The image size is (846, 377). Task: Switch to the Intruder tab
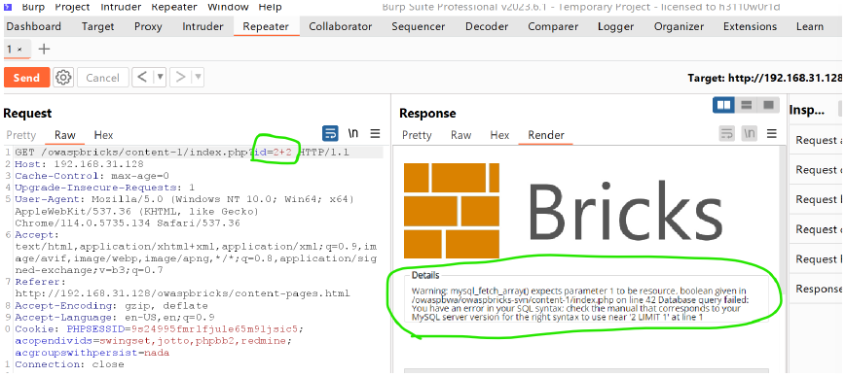202,26
